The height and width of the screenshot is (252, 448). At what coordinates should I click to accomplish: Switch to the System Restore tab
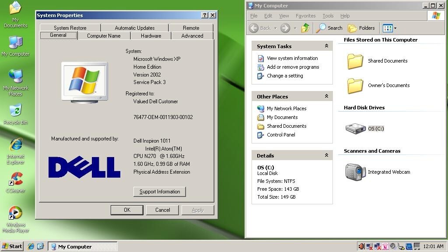(x=70, y=28)
